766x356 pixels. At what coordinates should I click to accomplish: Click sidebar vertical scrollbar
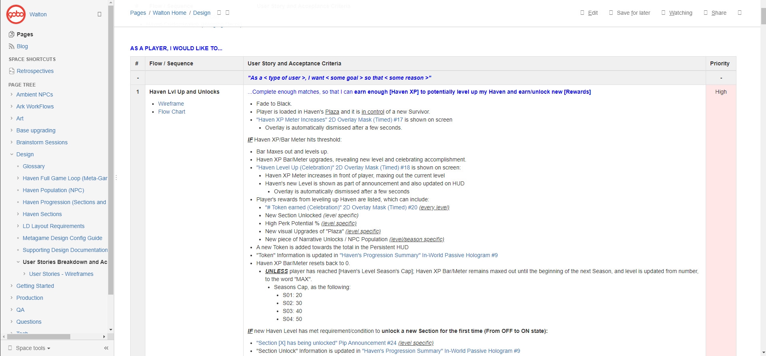coord(111,150)
